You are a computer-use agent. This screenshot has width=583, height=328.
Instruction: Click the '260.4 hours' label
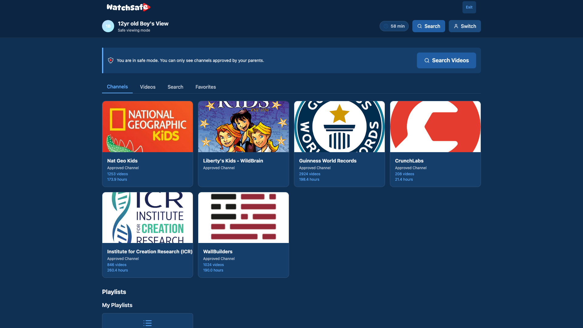point(118,270)
